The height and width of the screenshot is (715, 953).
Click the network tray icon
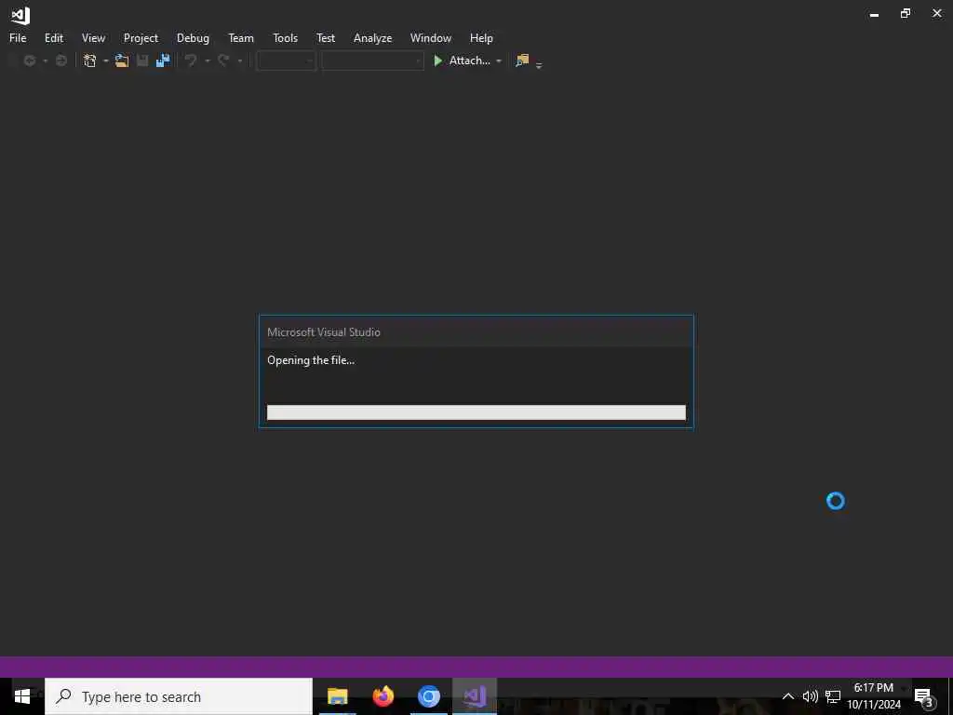pyautogui.click(x=833, y=696)
